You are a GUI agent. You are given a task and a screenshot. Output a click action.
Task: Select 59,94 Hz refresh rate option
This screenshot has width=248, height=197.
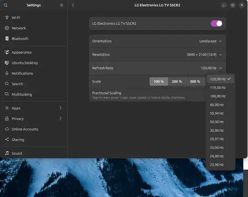click(x=220, y=113)
